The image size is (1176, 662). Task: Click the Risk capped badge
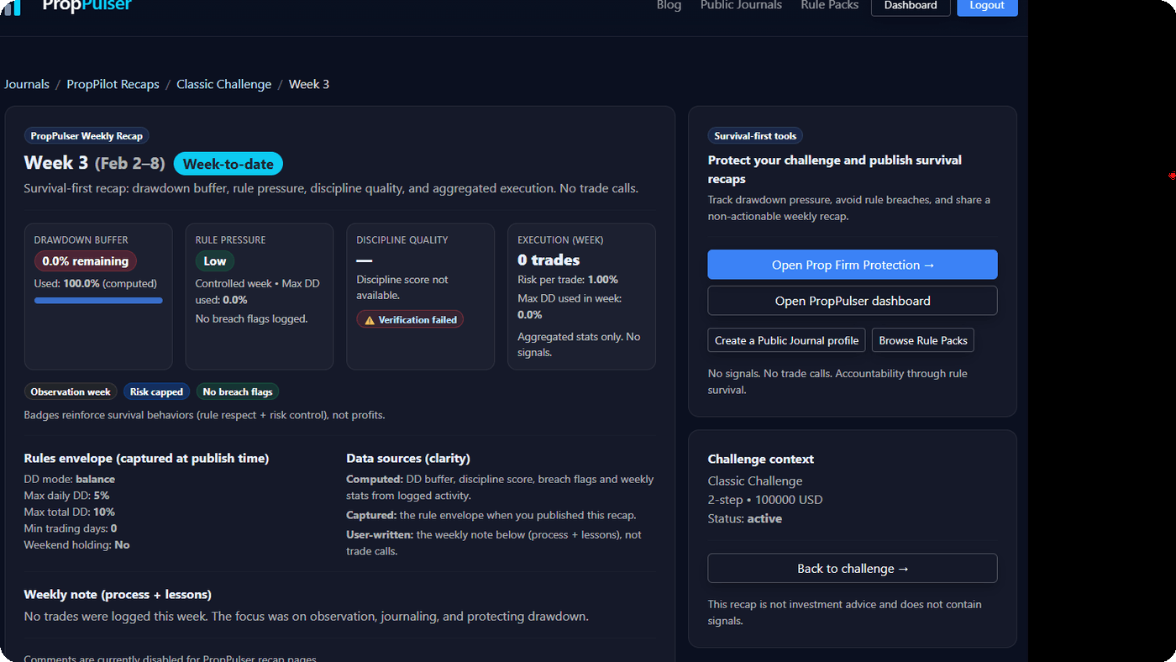(156, 391)
